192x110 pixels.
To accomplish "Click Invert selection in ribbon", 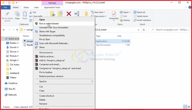I will coord(142,20).
